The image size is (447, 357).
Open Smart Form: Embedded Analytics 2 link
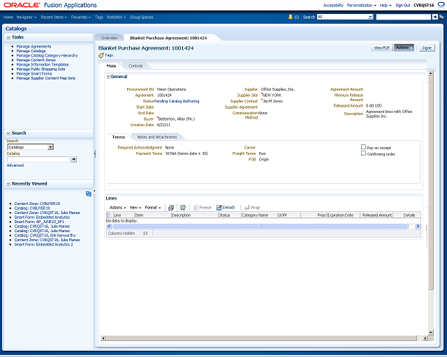pos(43,244)
